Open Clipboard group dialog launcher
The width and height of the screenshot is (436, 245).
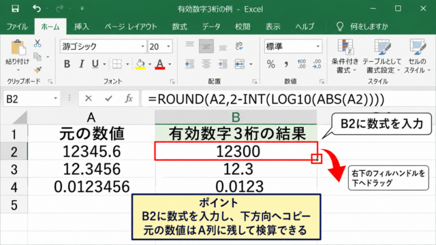[50, 82]
